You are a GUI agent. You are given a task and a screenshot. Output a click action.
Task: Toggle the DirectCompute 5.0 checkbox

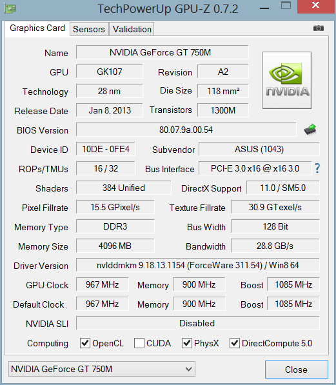click(x=235, y=343)
